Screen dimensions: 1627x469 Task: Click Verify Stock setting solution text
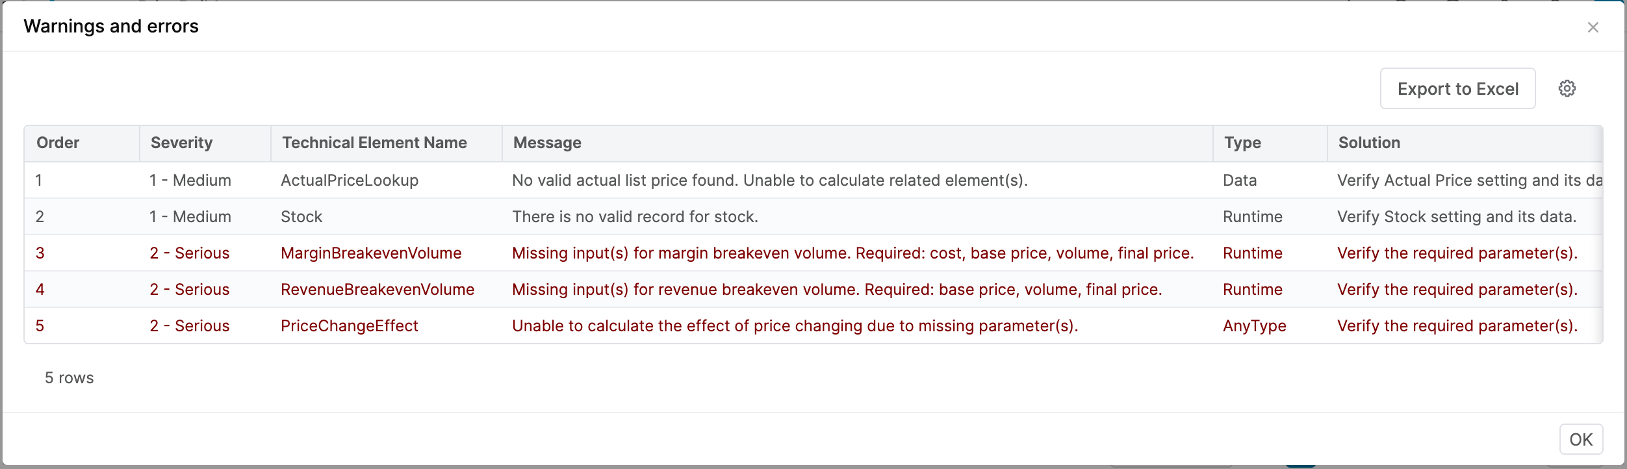click(1457, 217)
